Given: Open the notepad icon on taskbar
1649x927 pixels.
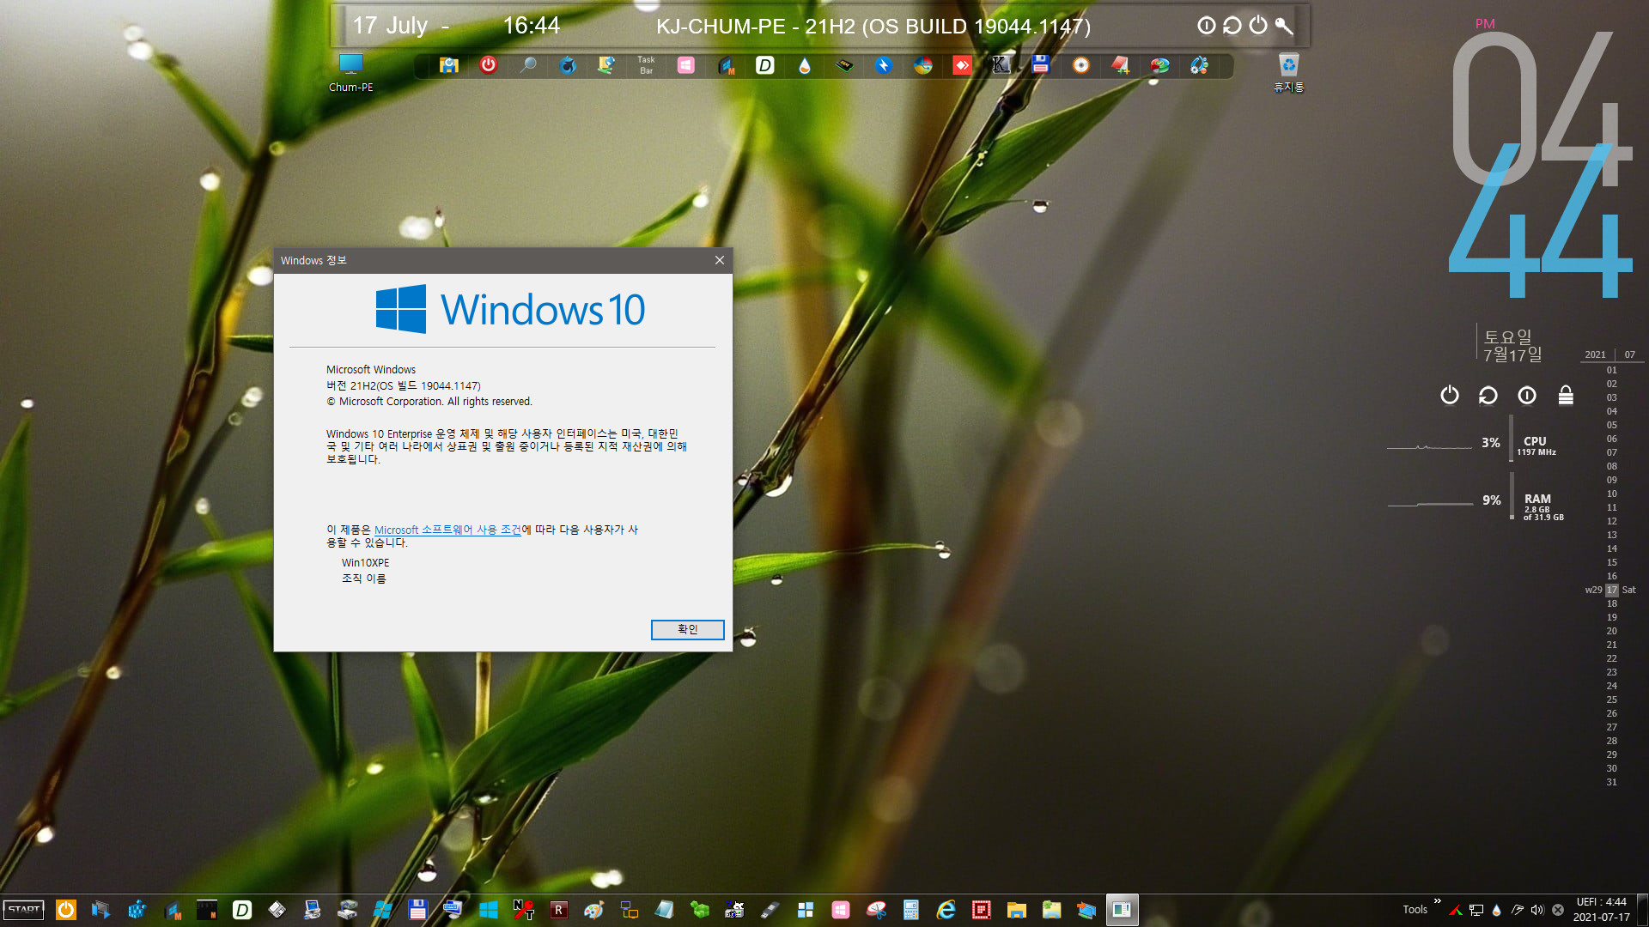Looking at the screenshot, I should pyautogui.click(x=664, y=910).
